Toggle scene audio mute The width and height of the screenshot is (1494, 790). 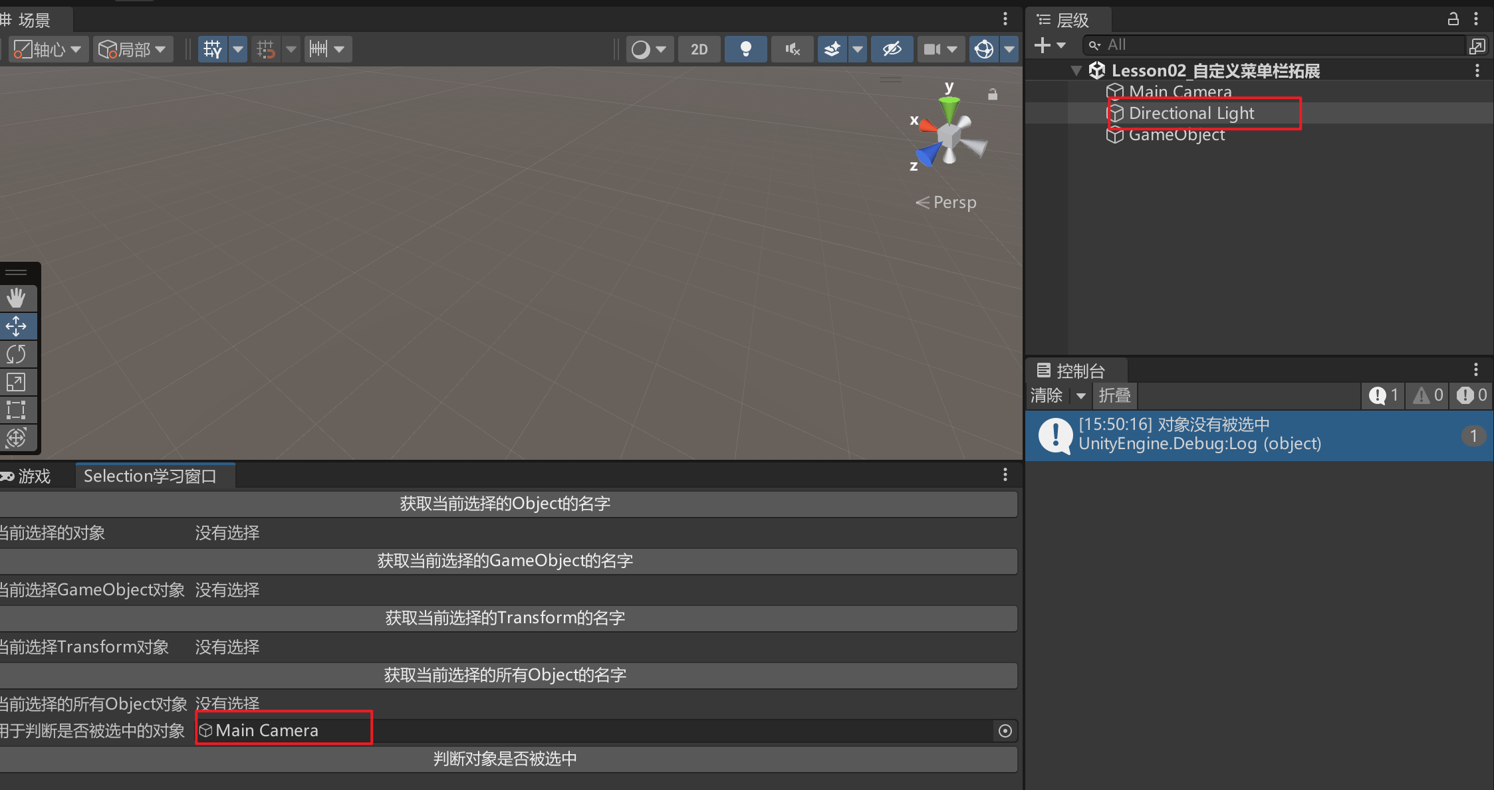pos(792,49)
